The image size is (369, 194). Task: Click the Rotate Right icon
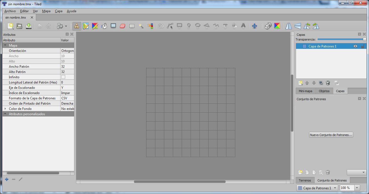[x=316, y=26]
